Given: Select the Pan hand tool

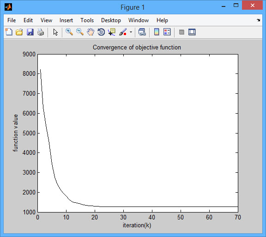Looking at the screenshot, I should [91, 32].
